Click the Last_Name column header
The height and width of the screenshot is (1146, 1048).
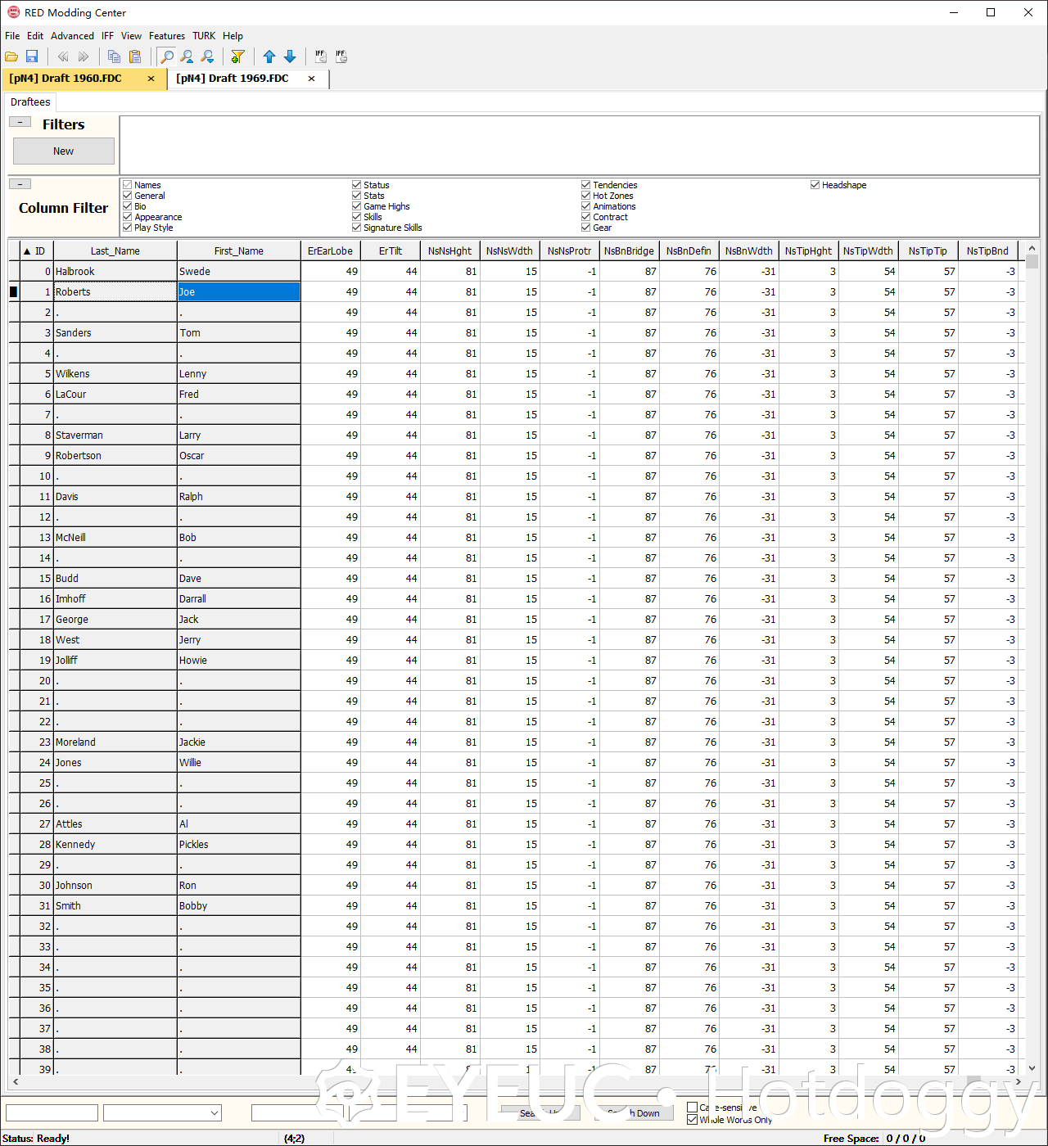point(115,251)
